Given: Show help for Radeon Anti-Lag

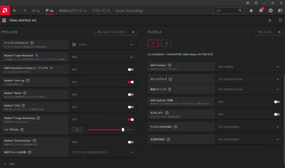Looking at the screenshot, I should click(28, 81).
